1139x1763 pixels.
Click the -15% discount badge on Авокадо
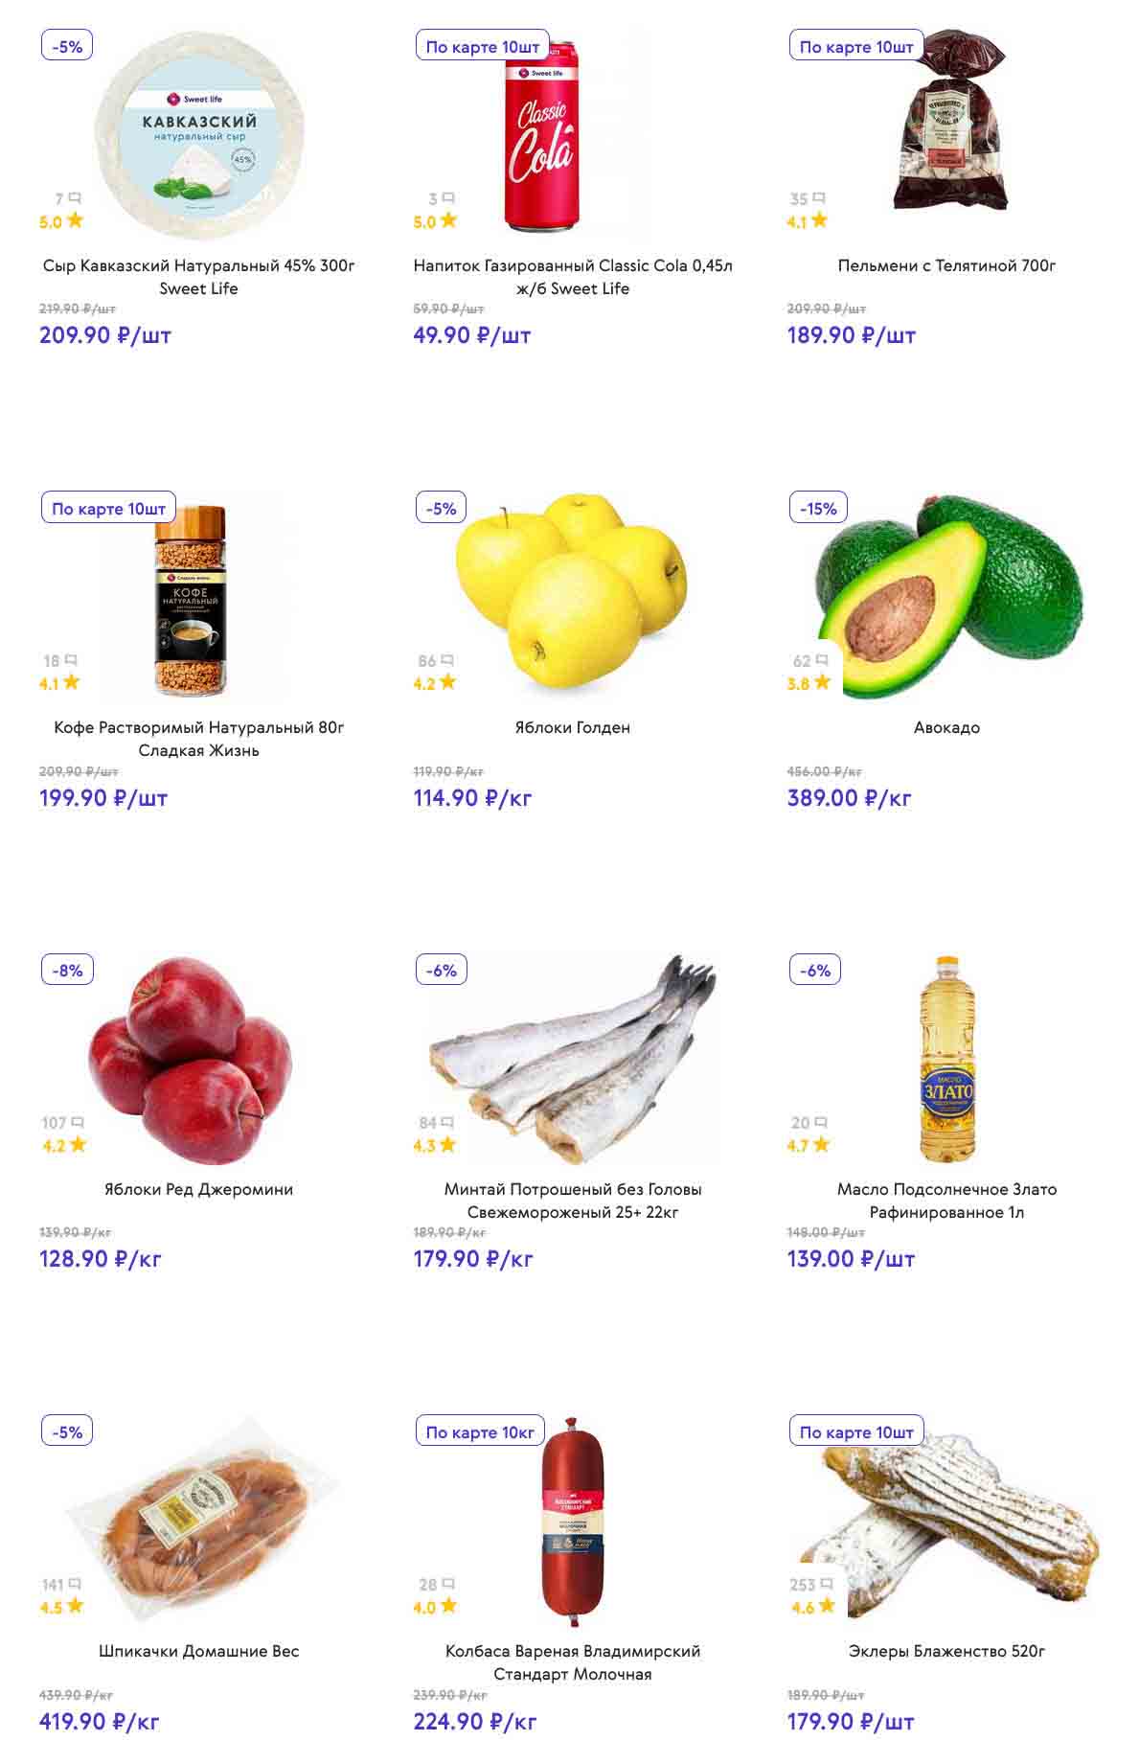point(818,509)
